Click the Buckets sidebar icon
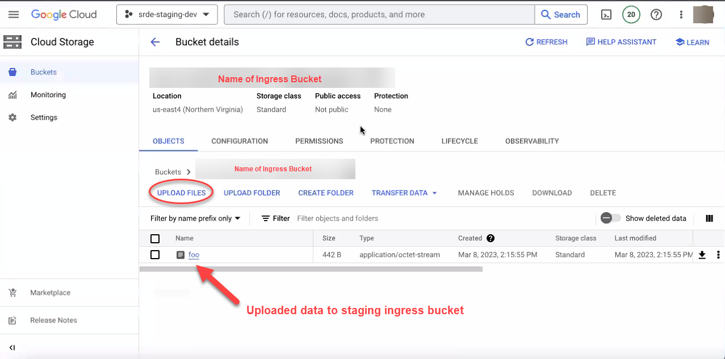This screenshot has height=359, width=725. 12,72
